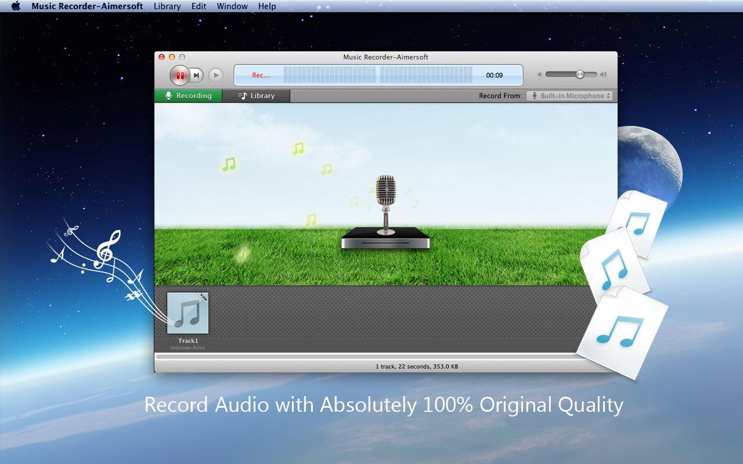Image resolution: width=743 pixels, height=464 pixels.
Task: Click the Track1 title label
Action: (187, 341)
